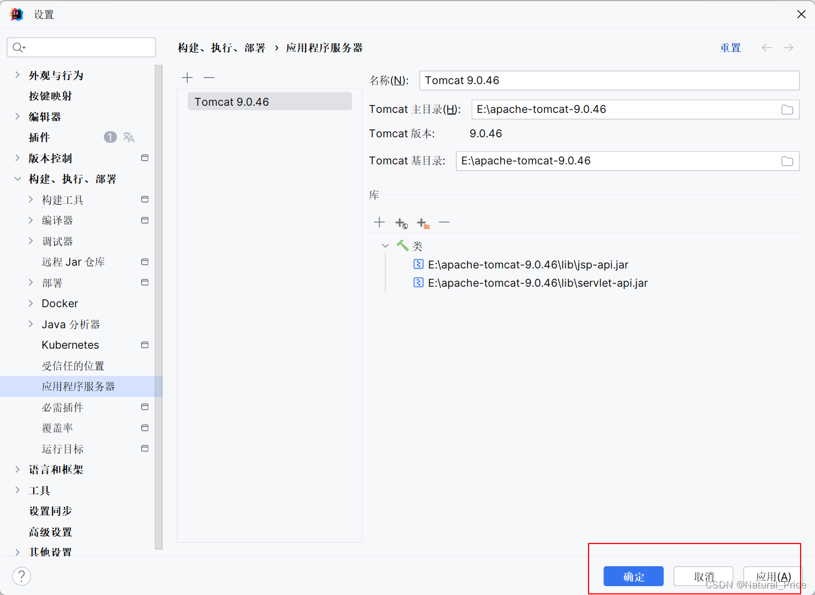Click the 构建、执行、部署 breadcrumb
The width and height of the screenshot is (815, 595).
point(221,48)
